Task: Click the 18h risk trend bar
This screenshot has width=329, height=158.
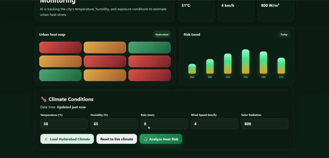Action: tap(263, 62)
